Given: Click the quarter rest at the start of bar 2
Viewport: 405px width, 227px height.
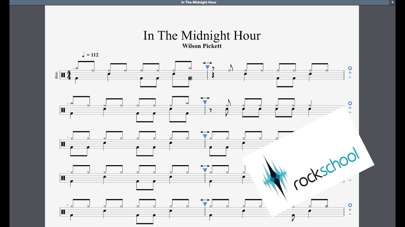Looking at the screenshot, I should [213, 76].
